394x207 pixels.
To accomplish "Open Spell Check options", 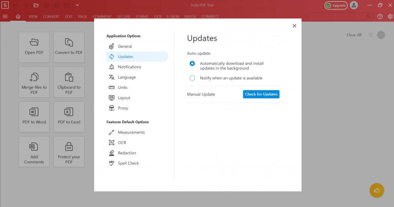I will point(137,163).
